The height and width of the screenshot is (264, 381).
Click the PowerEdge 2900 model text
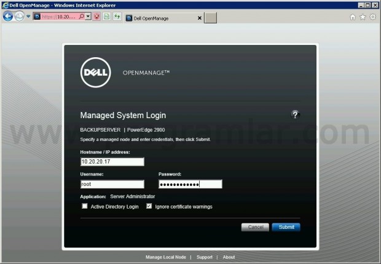(146, 130)
